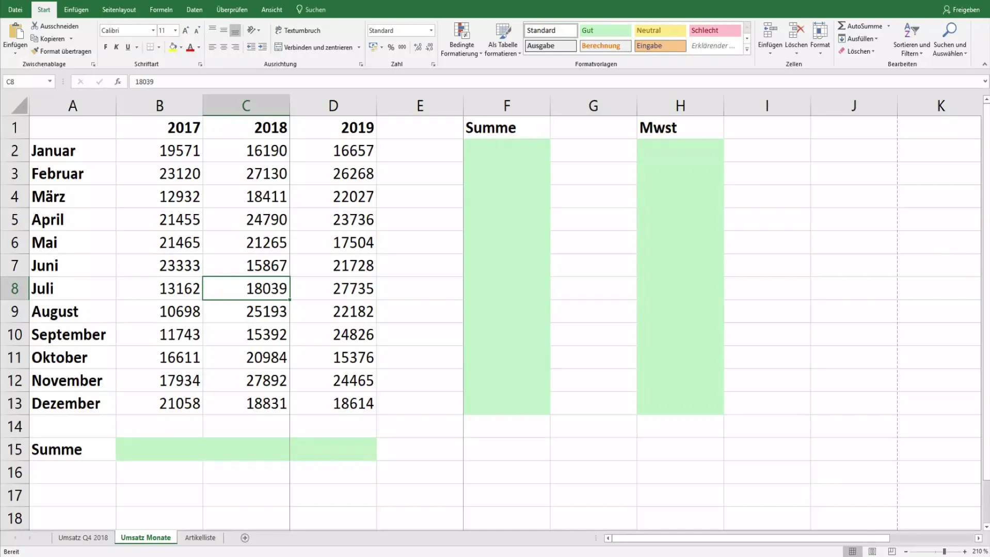Screen dimensions: 990x557
Task: Switch to the Seitenlayout ribbon tab
Action: point(119,9)
